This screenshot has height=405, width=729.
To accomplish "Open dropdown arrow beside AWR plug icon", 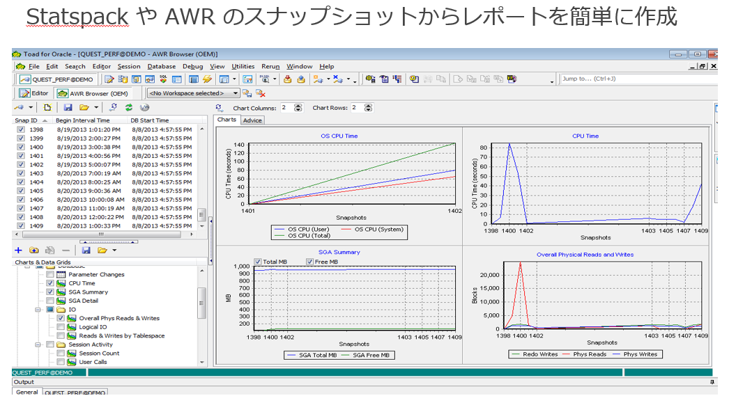I will coord(31,108).
